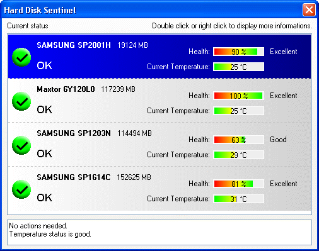This screenshot has width=319, height=251.
Task: Click the 152625 MB capacity text
Action: coord(134,177)
